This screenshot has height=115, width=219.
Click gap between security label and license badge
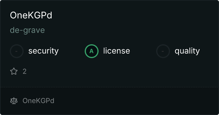pos(72,51)
